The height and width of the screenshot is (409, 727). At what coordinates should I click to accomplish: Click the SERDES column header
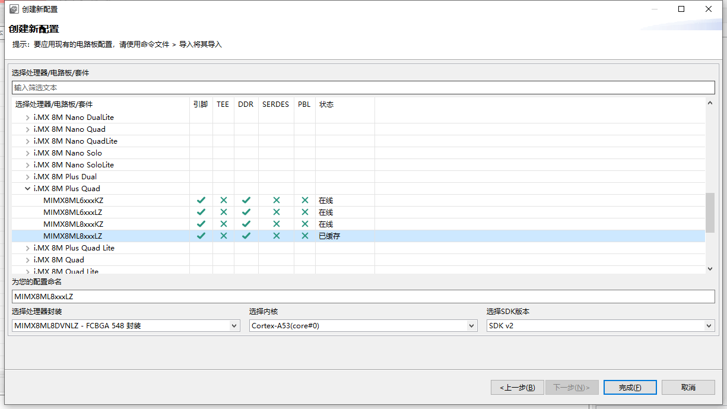coord(276,104)
